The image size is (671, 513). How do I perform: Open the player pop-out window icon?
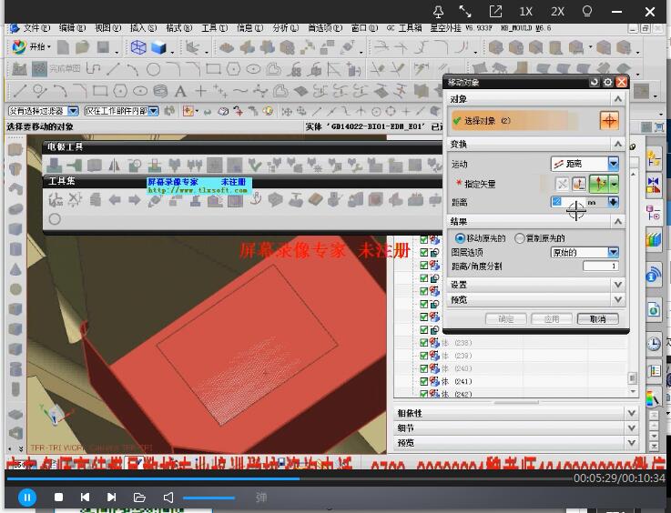[x=495, y=12]
